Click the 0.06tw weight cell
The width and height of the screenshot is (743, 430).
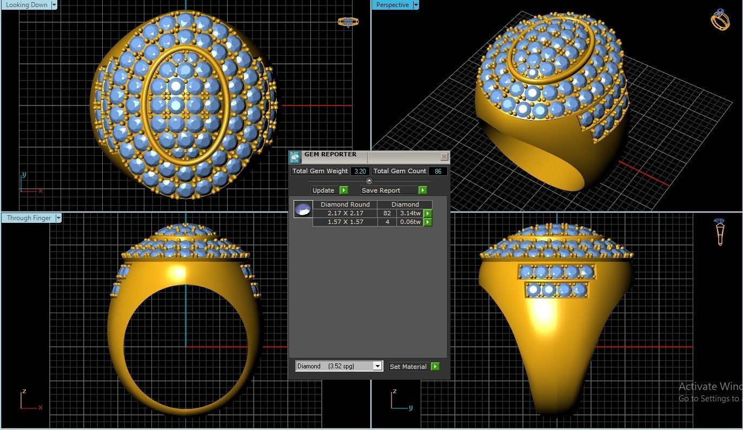coord(410,222)
